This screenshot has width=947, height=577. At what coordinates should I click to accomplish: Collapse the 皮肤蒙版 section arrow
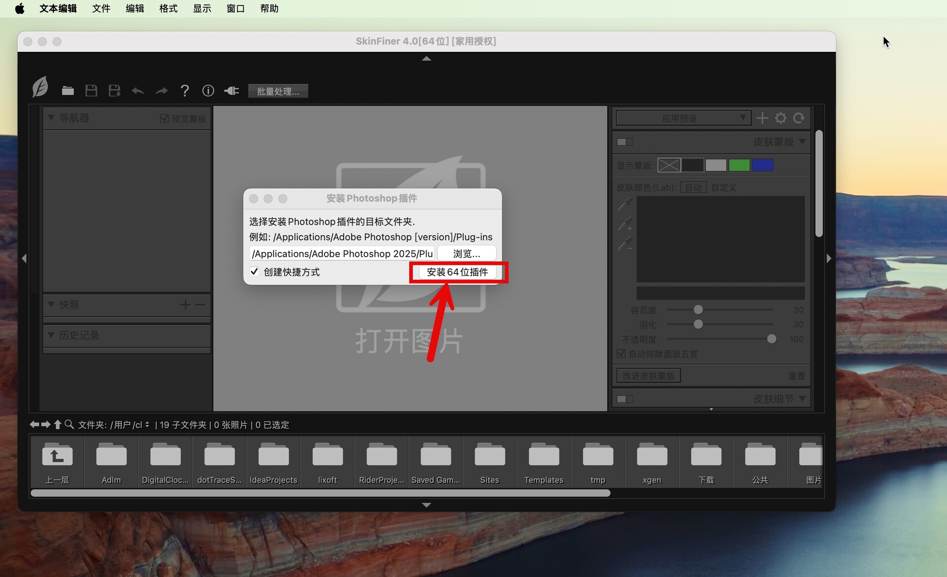pos(802,142)
